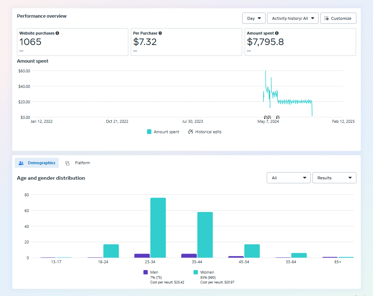Click info icon next to Per Purchase
The width and height of the screenshot is (373, 296).
coord(160,33)
